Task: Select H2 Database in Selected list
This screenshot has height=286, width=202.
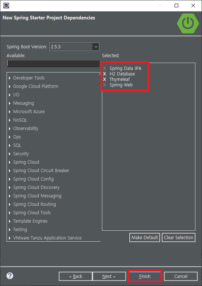Action: [x=122, y=74]
